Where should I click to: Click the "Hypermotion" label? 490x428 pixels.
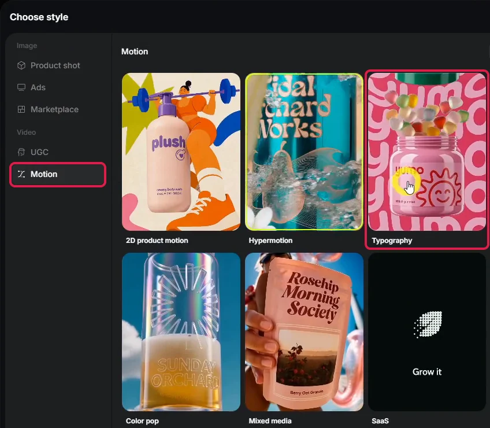(x=270, y=241)
